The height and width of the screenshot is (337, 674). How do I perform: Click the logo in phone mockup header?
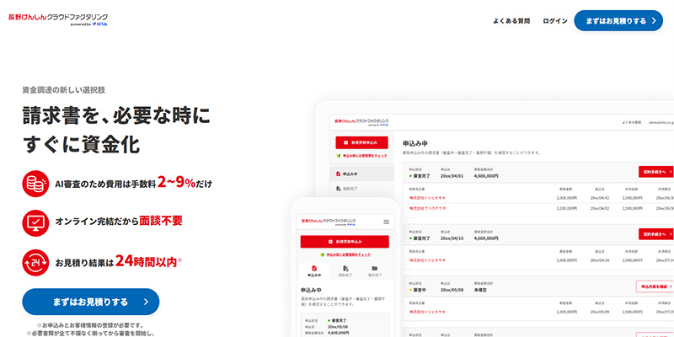[x=329, y=222]
